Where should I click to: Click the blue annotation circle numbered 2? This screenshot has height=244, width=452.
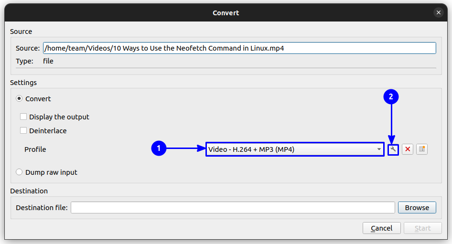[391, 97]
